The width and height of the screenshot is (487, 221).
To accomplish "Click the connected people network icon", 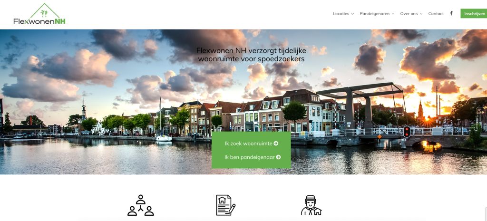I will [141, 205].
